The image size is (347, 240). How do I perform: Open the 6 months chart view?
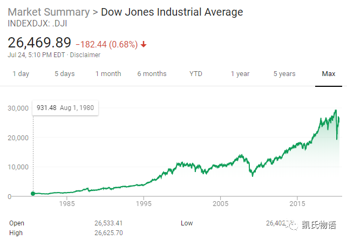(x=152, y=74)
